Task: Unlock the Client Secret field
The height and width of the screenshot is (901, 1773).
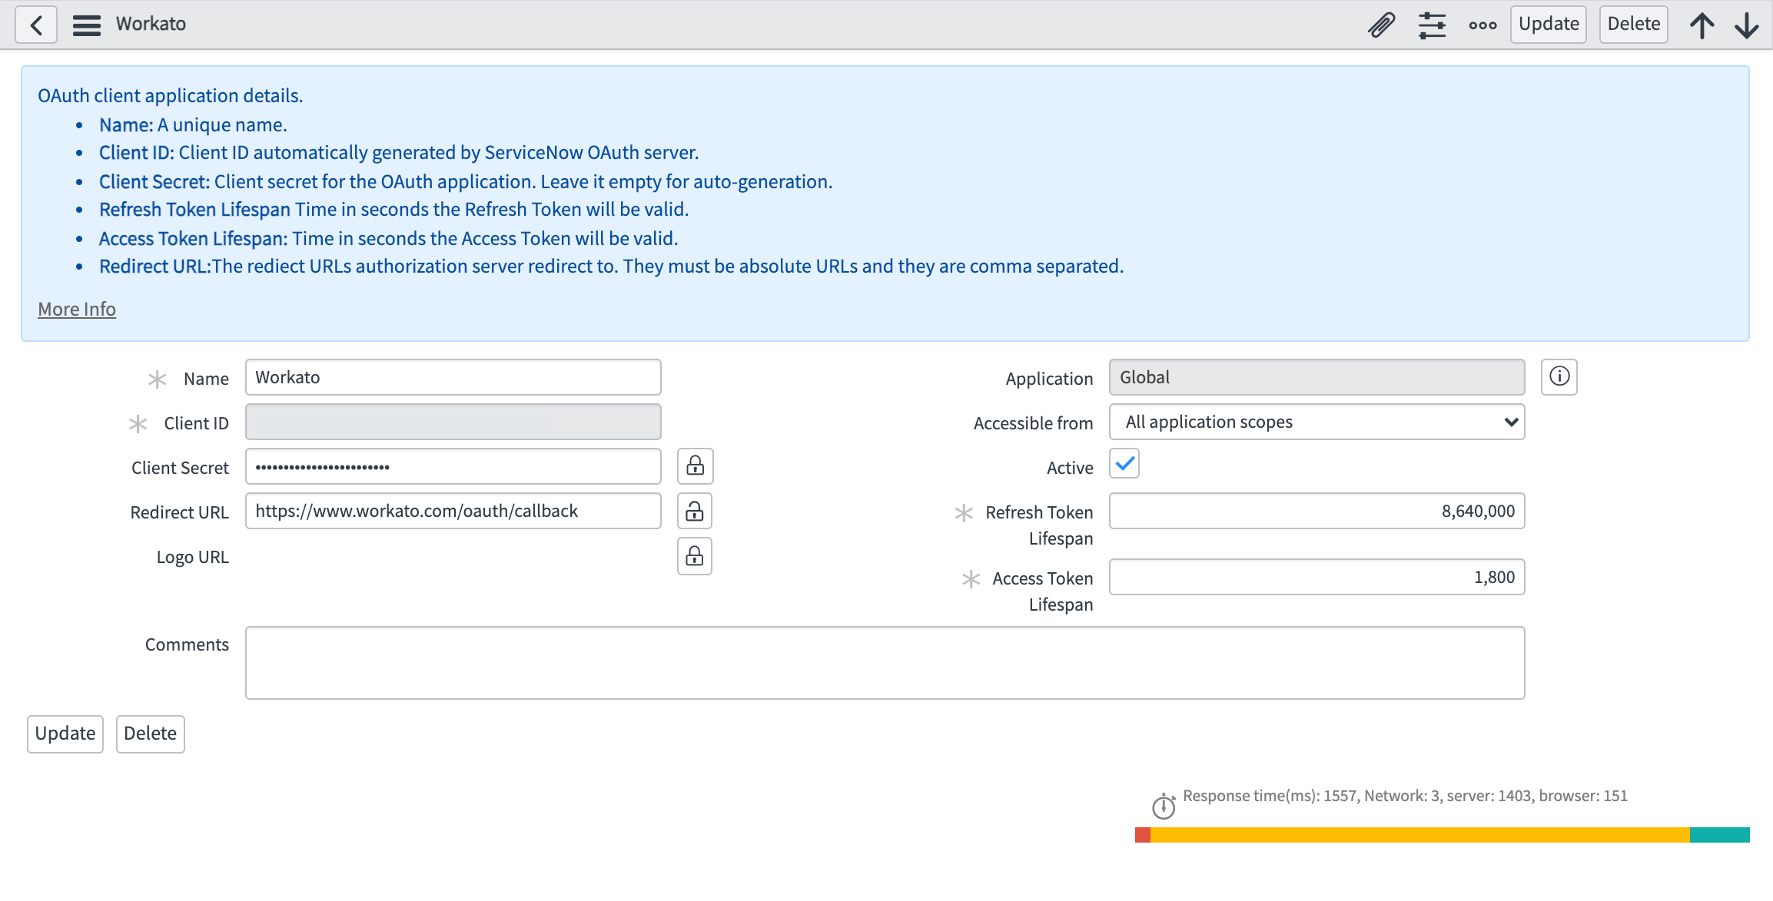Action: tap(694, 465)
